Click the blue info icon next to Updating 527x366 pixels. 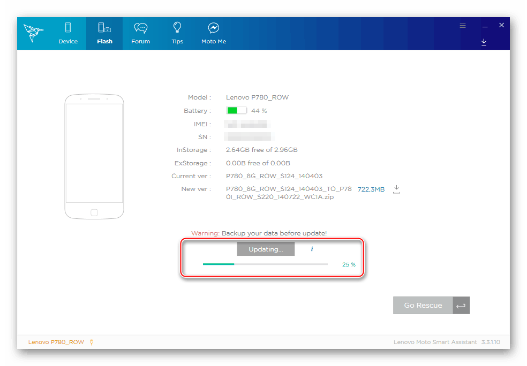(x=312, y=249)
